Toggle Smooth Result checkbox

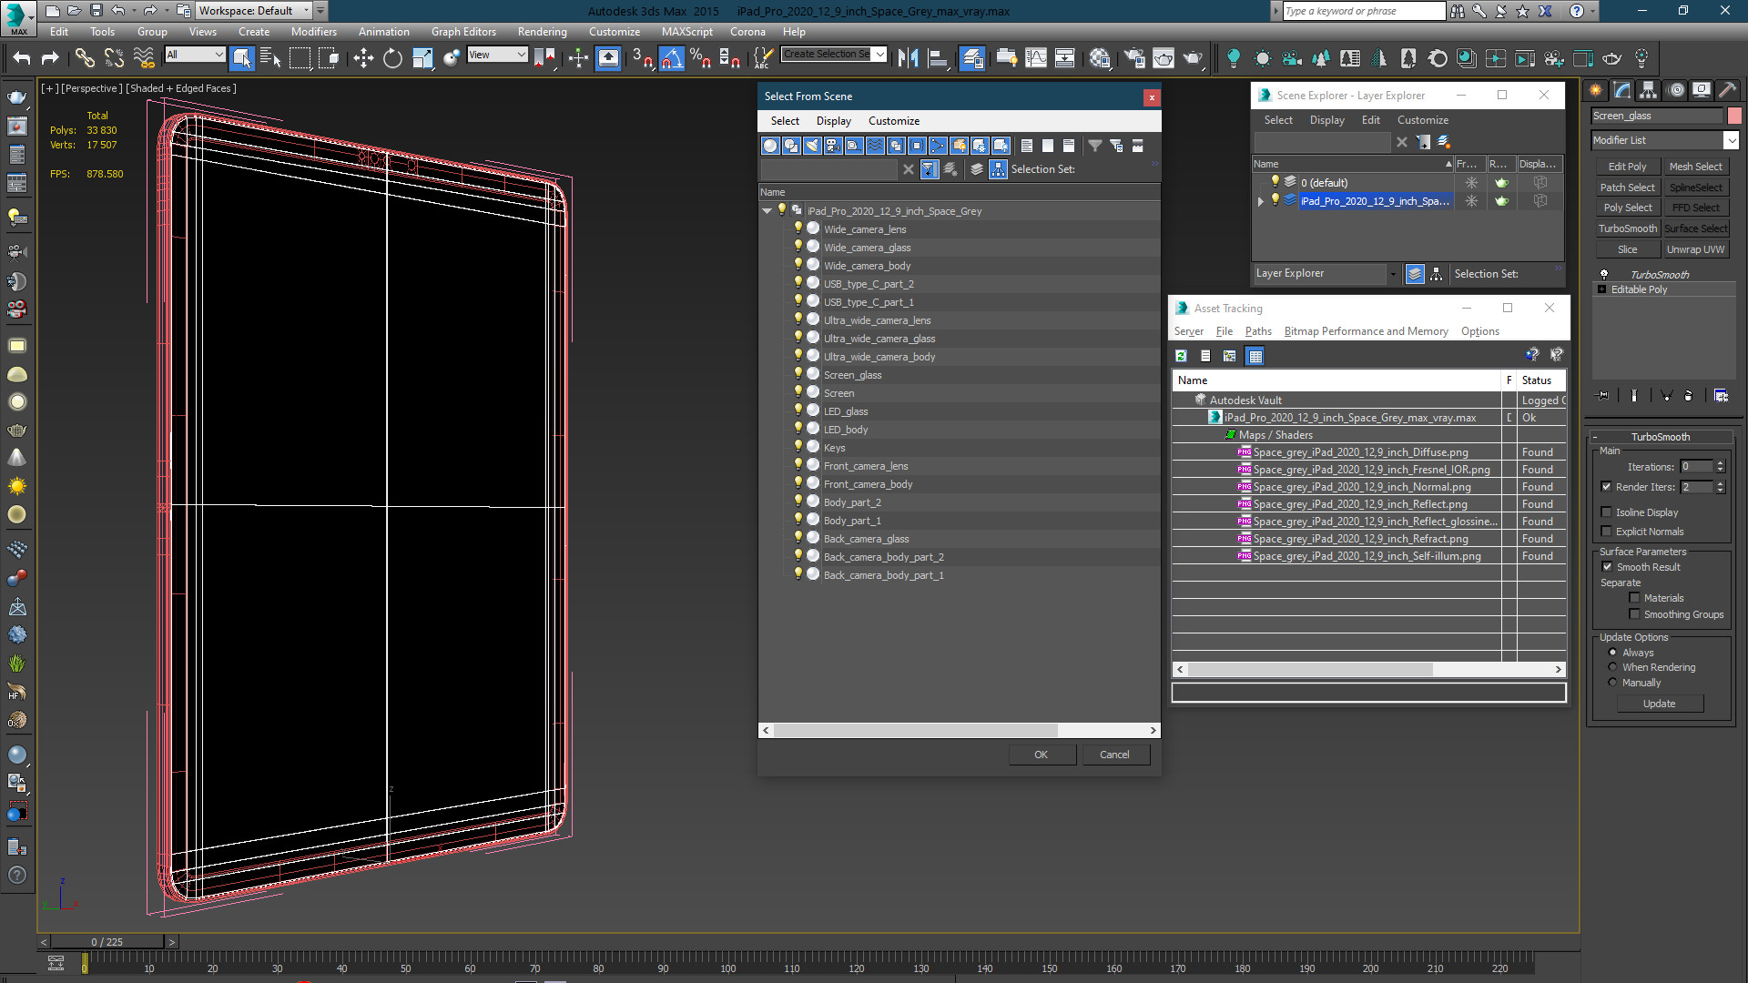click(x=1607, y=567)
